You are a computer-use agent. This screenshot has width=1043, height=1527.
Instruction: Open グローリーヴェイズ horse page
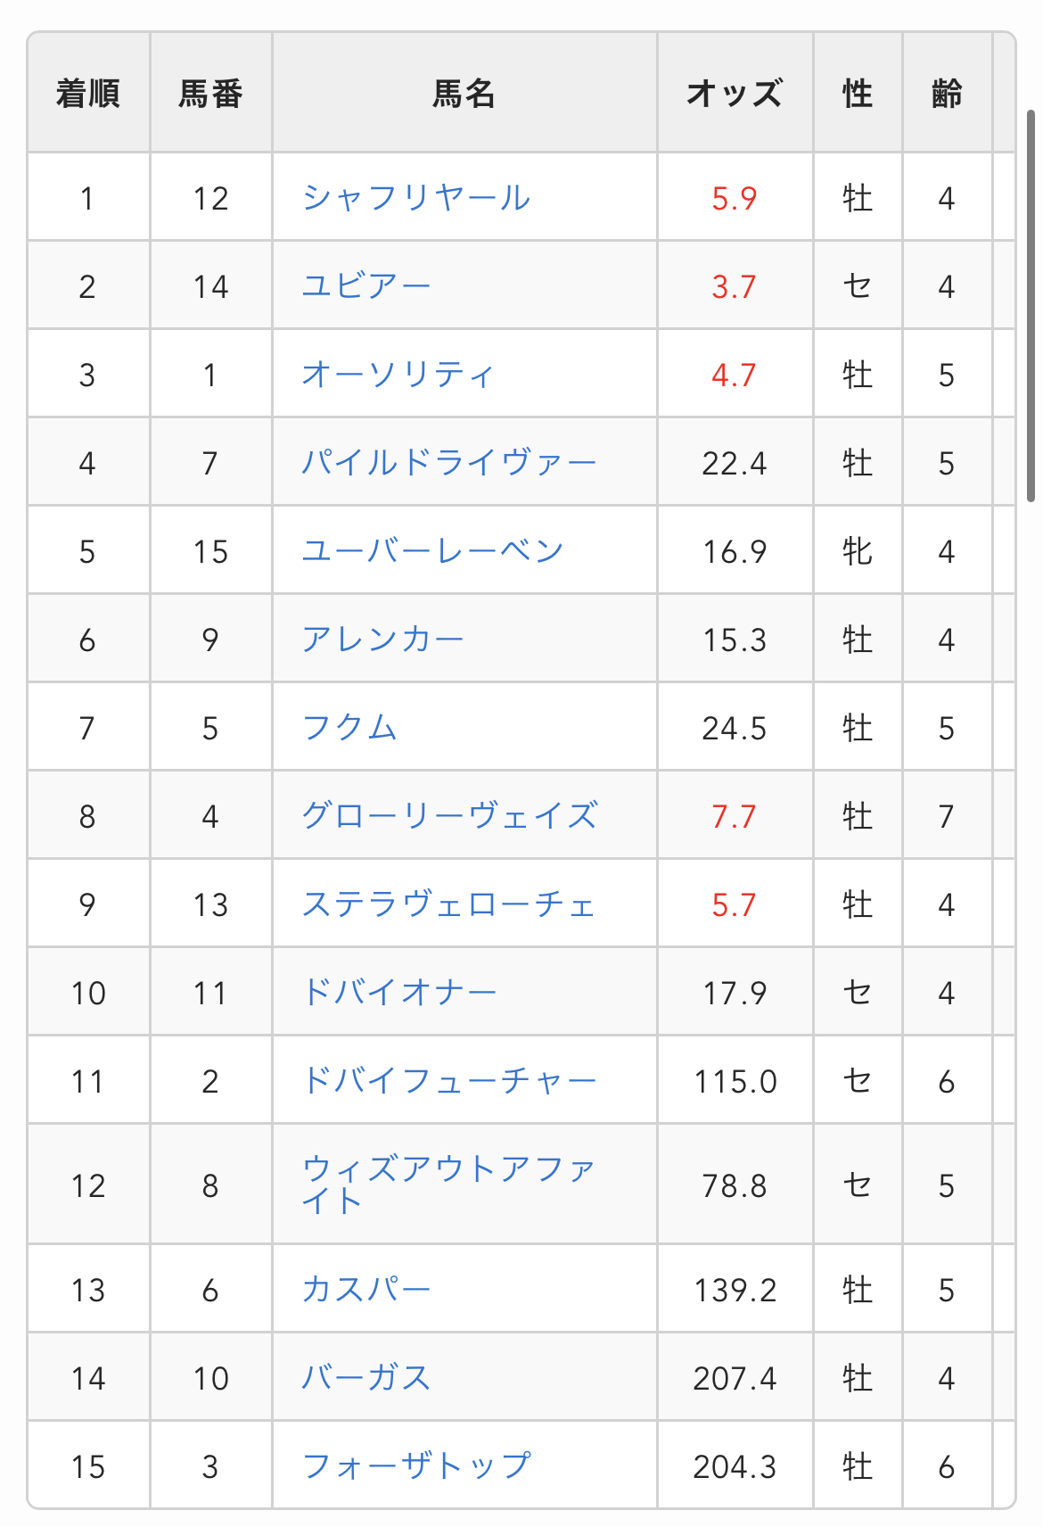(448, 815)
